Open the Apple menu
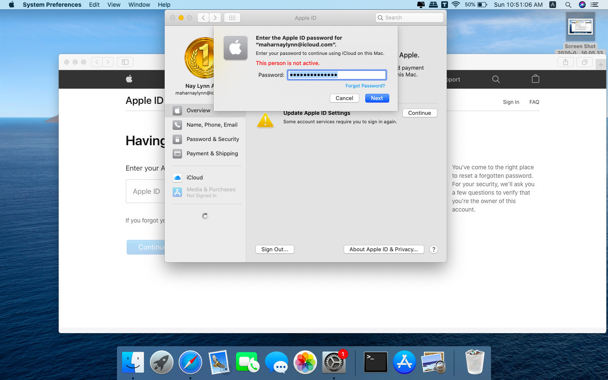The width and height of the screenshot is (608, 380). (x=11, y=5)
